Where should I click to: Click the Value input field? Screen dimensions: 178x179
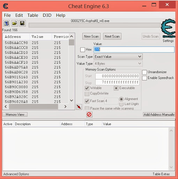[134, 50]
